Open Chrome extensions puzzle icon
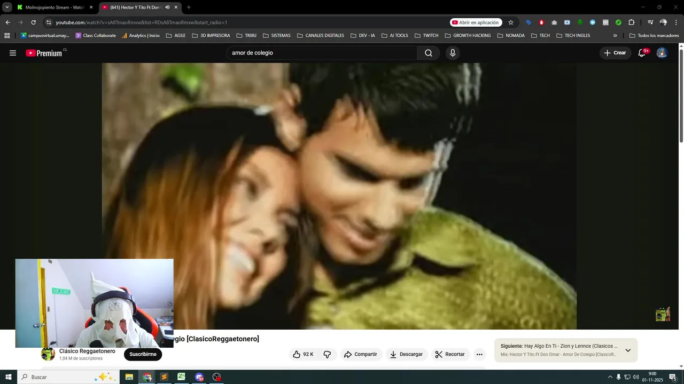The width and height of the screenshot is (684, 384). [631, 22]
